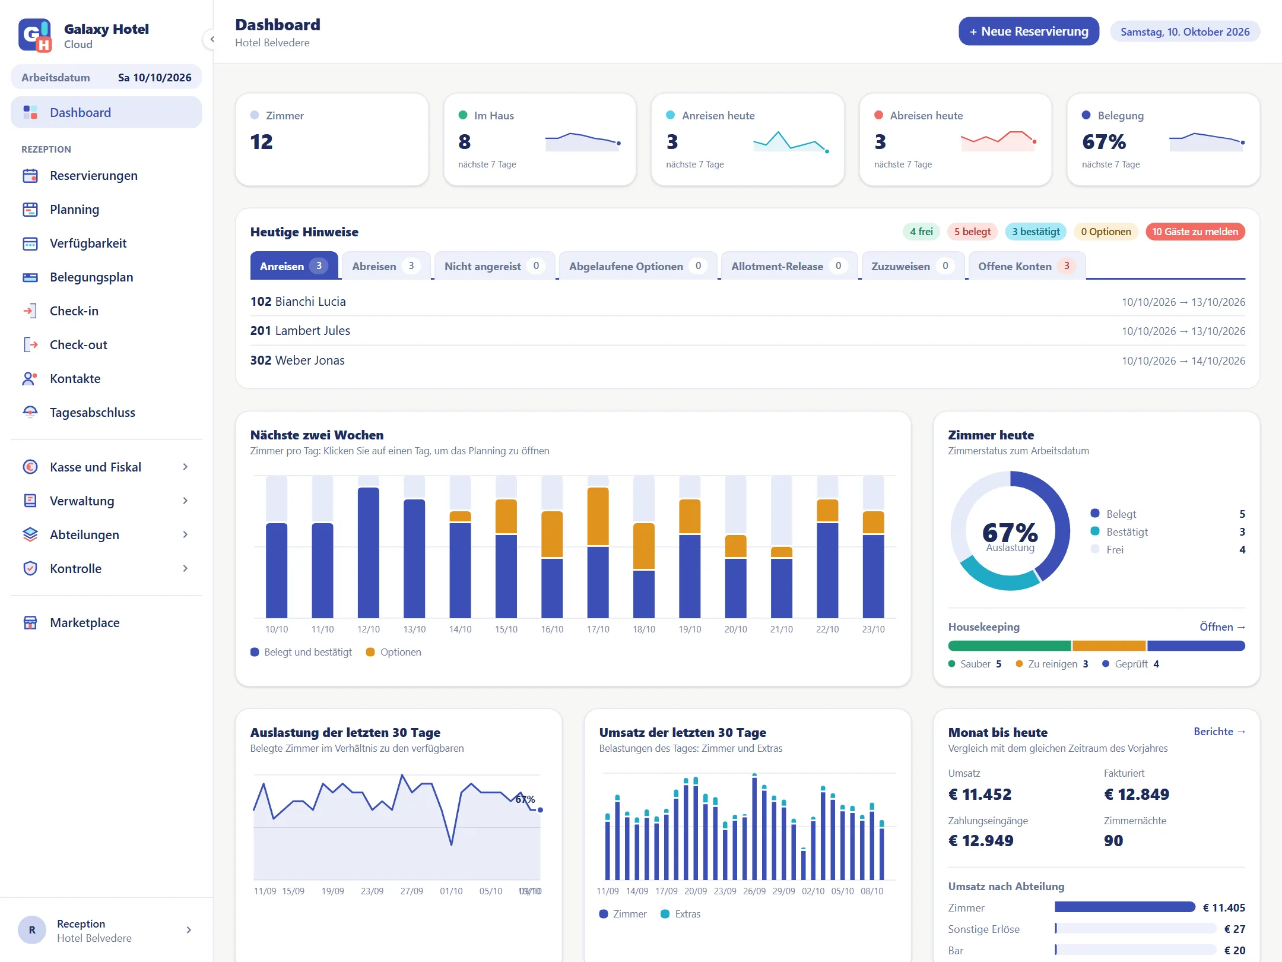The height and width of the screenshot is (962, 1282).
Task: Click the Belegungsplan icon
Action: (30, 277)
